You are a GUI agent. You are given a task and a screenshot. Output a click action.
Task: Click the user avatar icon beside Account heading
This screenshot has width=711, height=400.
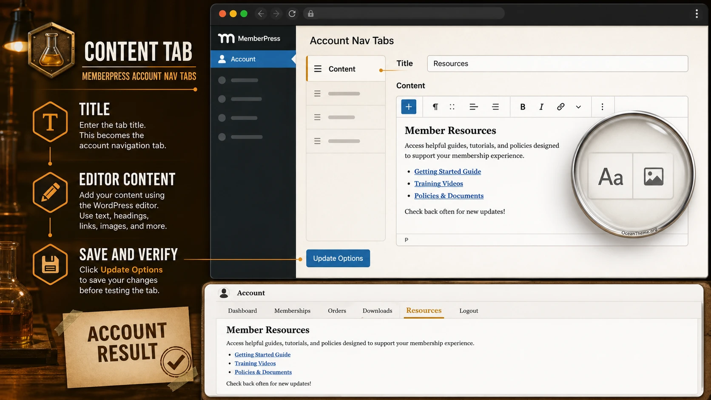pyautogui.click(x=224, y=292)
